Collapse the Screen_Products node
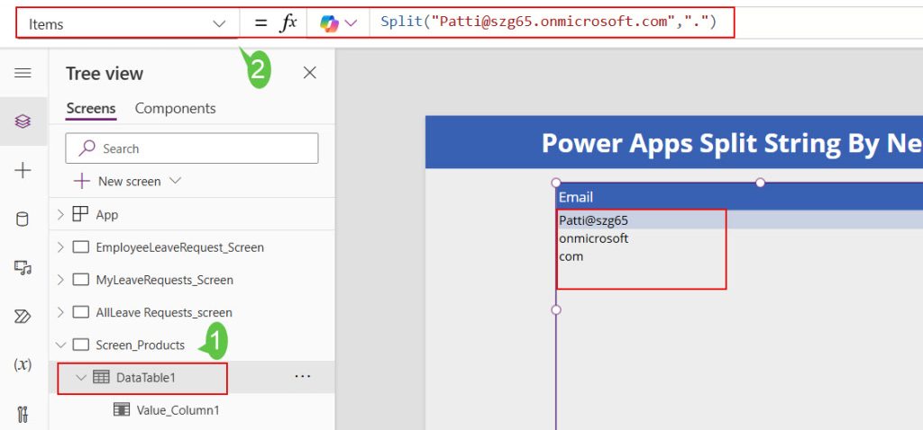 [x=60, y=345]
